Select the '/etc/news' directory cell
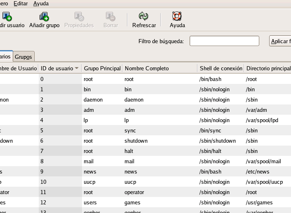Screen dimensions: 291x213 [258, 172]
